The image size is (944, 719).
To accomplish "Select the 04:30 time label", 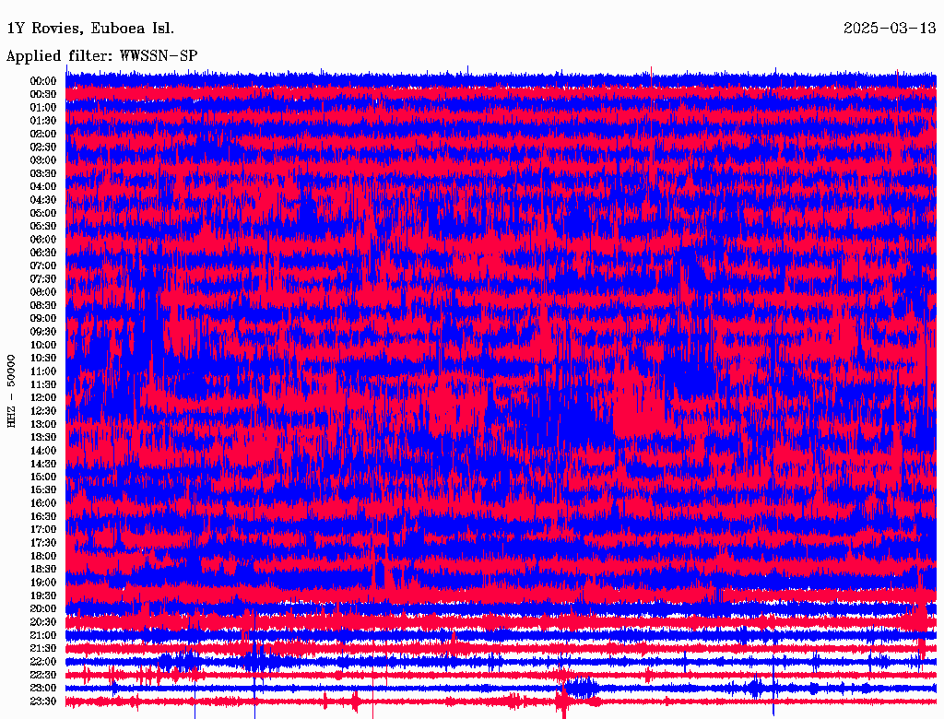I will [x=43, y=200].
